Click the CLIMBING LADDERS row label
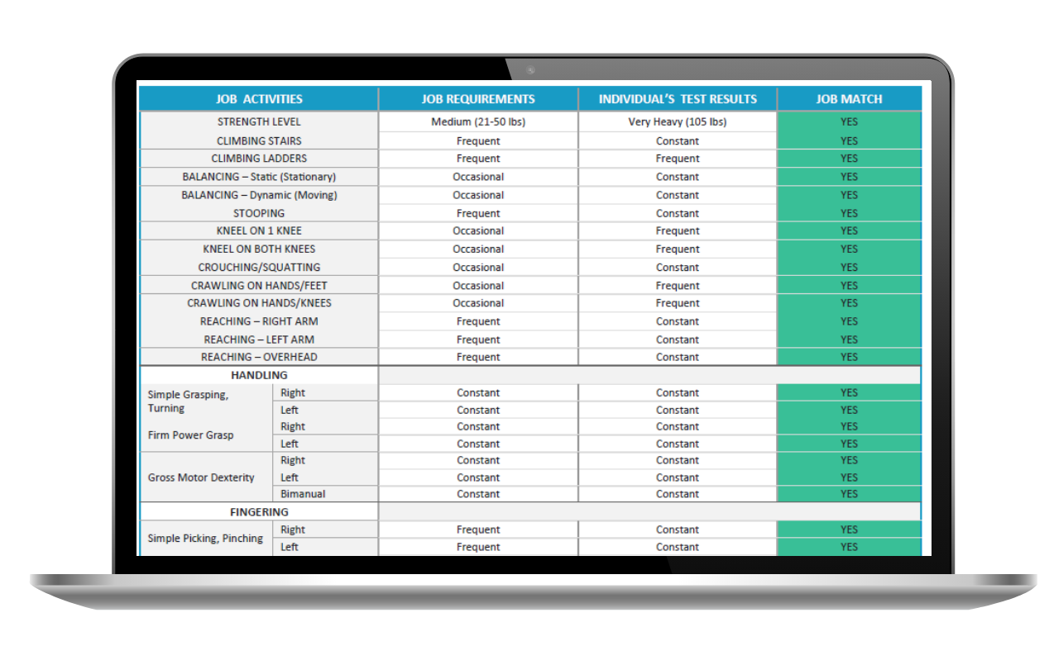 click(259, 159)
